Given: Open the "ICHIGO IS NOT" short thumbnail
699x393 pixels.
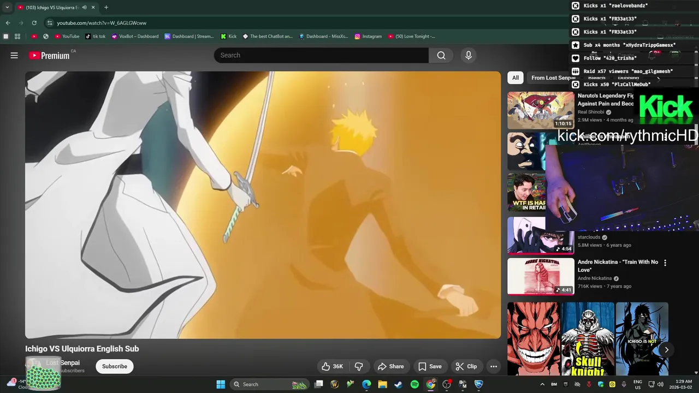Looking at the screenshot, I should point(642,339).
